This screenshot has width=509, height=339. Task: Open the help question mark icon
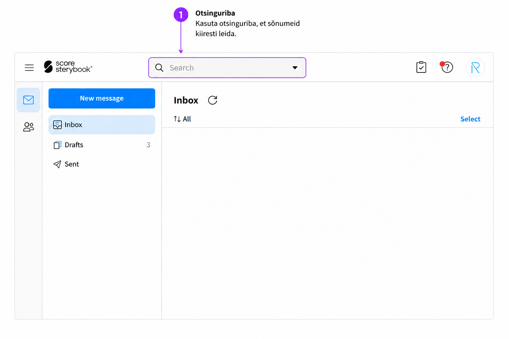pos(447,67)
